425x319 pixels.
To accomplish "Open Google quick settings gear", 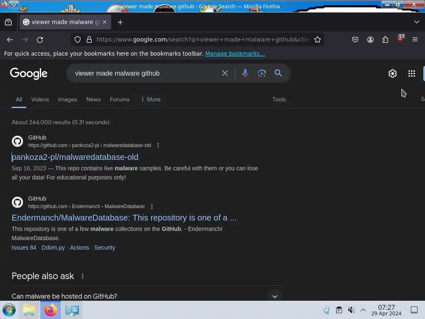I will pos(393,74).
